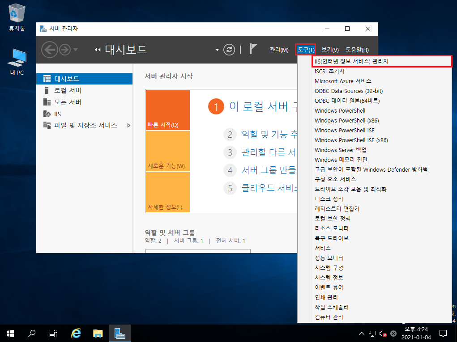Viewport: 457px width, 342px height.
Task: Open Task View from taskbar
Action: (x=53, y=333)
